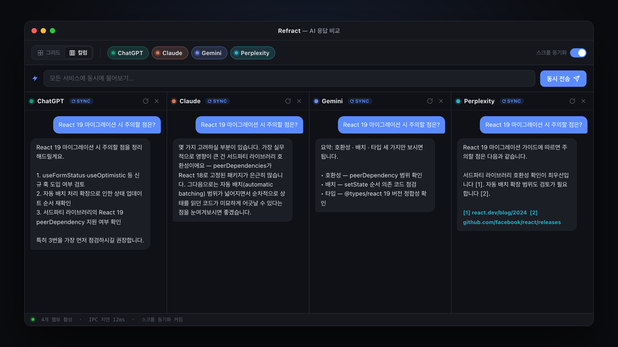Click ChatGPT's line '특히 3번을 가장 먼저 점검하시길 권장합니다.'
The image size is (618, 347).
[90, 240]
